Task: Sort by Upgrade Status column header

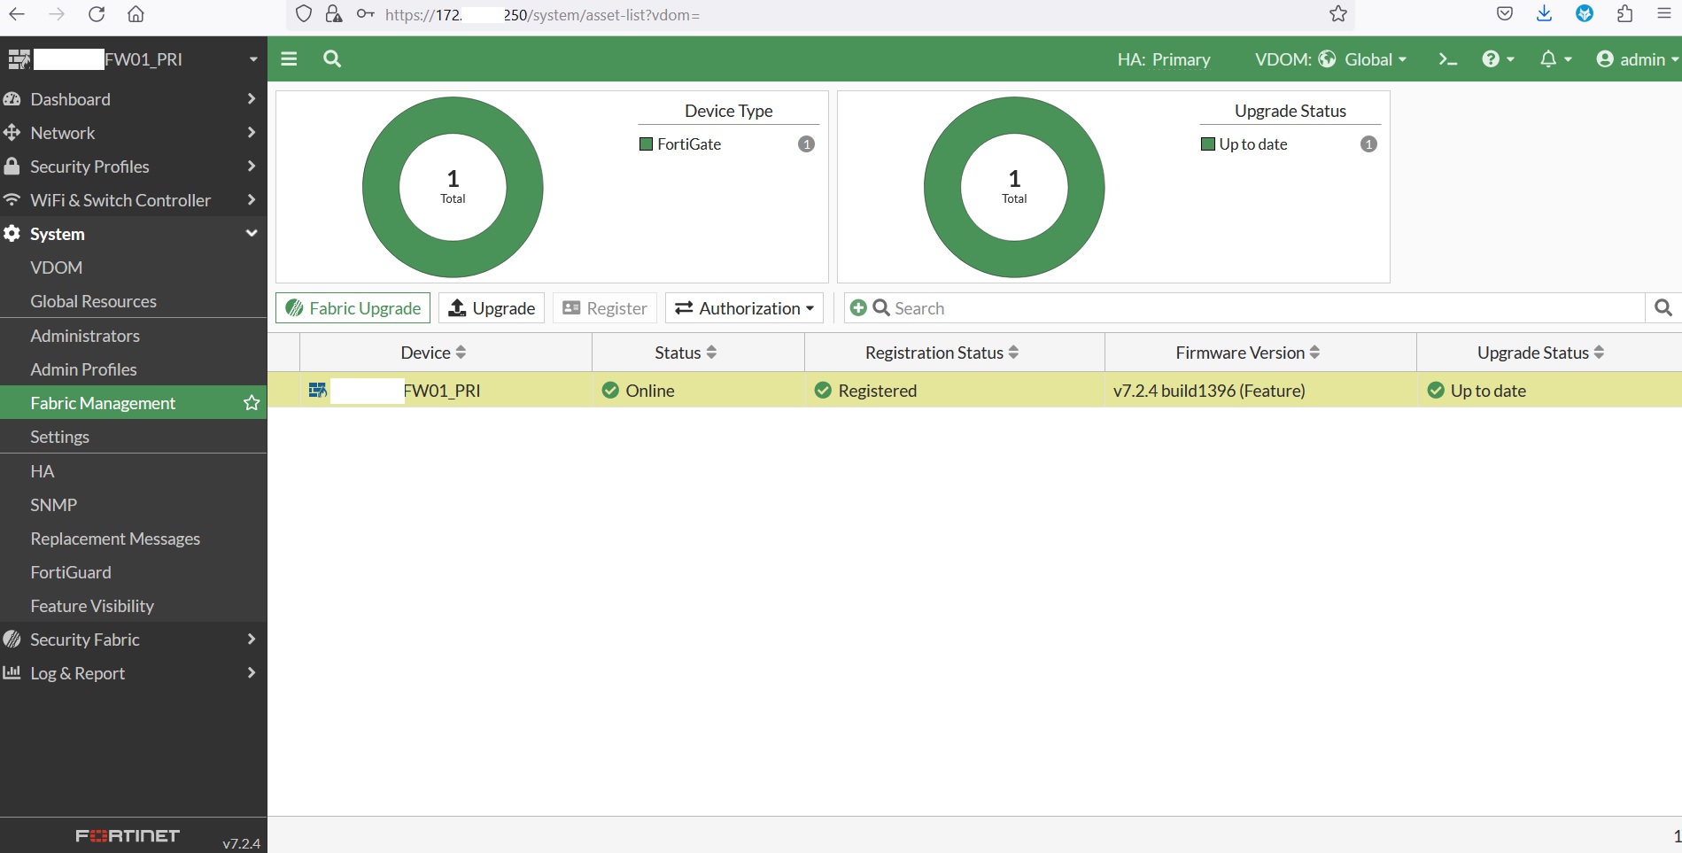Action: point(1549,353)
